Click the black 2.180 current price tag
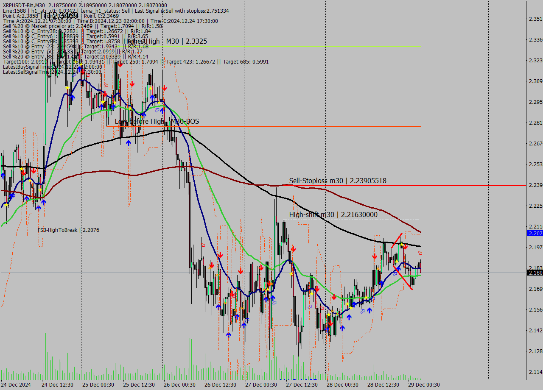 point(535,273)
